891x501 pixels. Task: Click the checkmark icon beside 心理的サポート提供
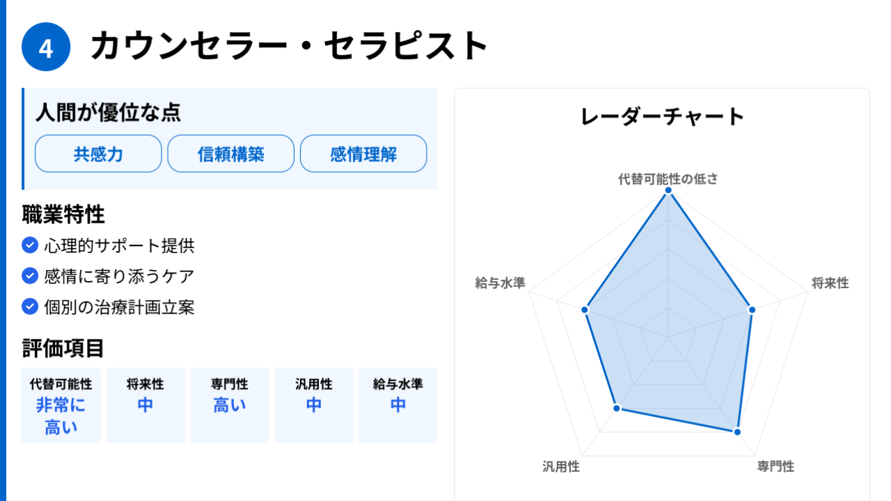coord(30,245)
